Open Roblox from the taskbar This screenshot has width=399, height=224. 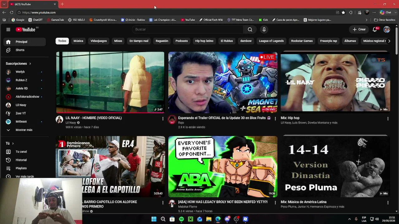[x=245, y=219]
